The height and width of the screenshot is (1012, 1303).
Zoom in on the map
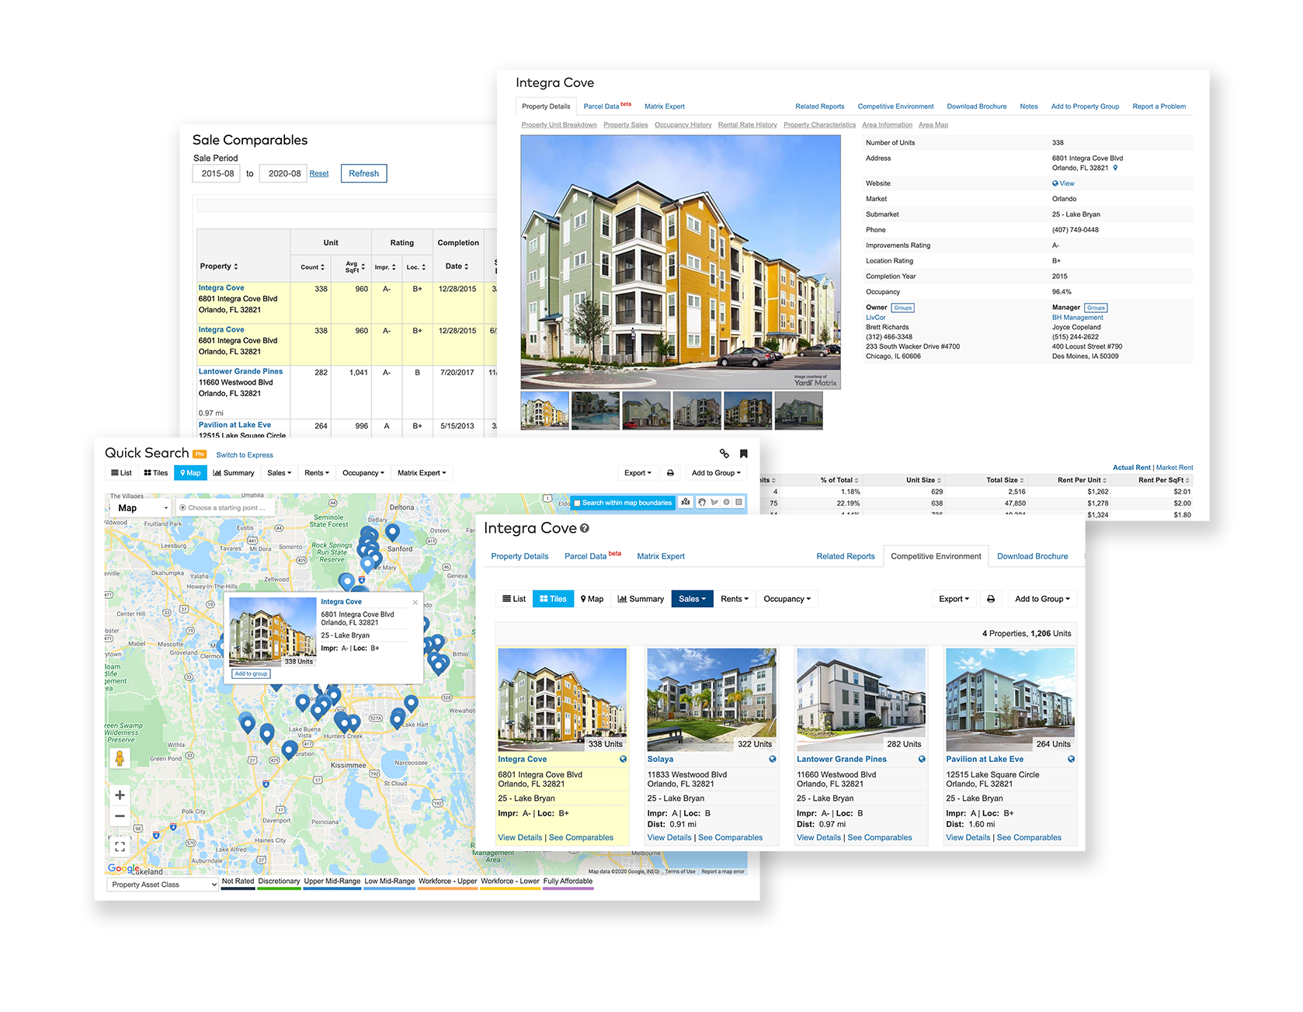coord(120,795)
